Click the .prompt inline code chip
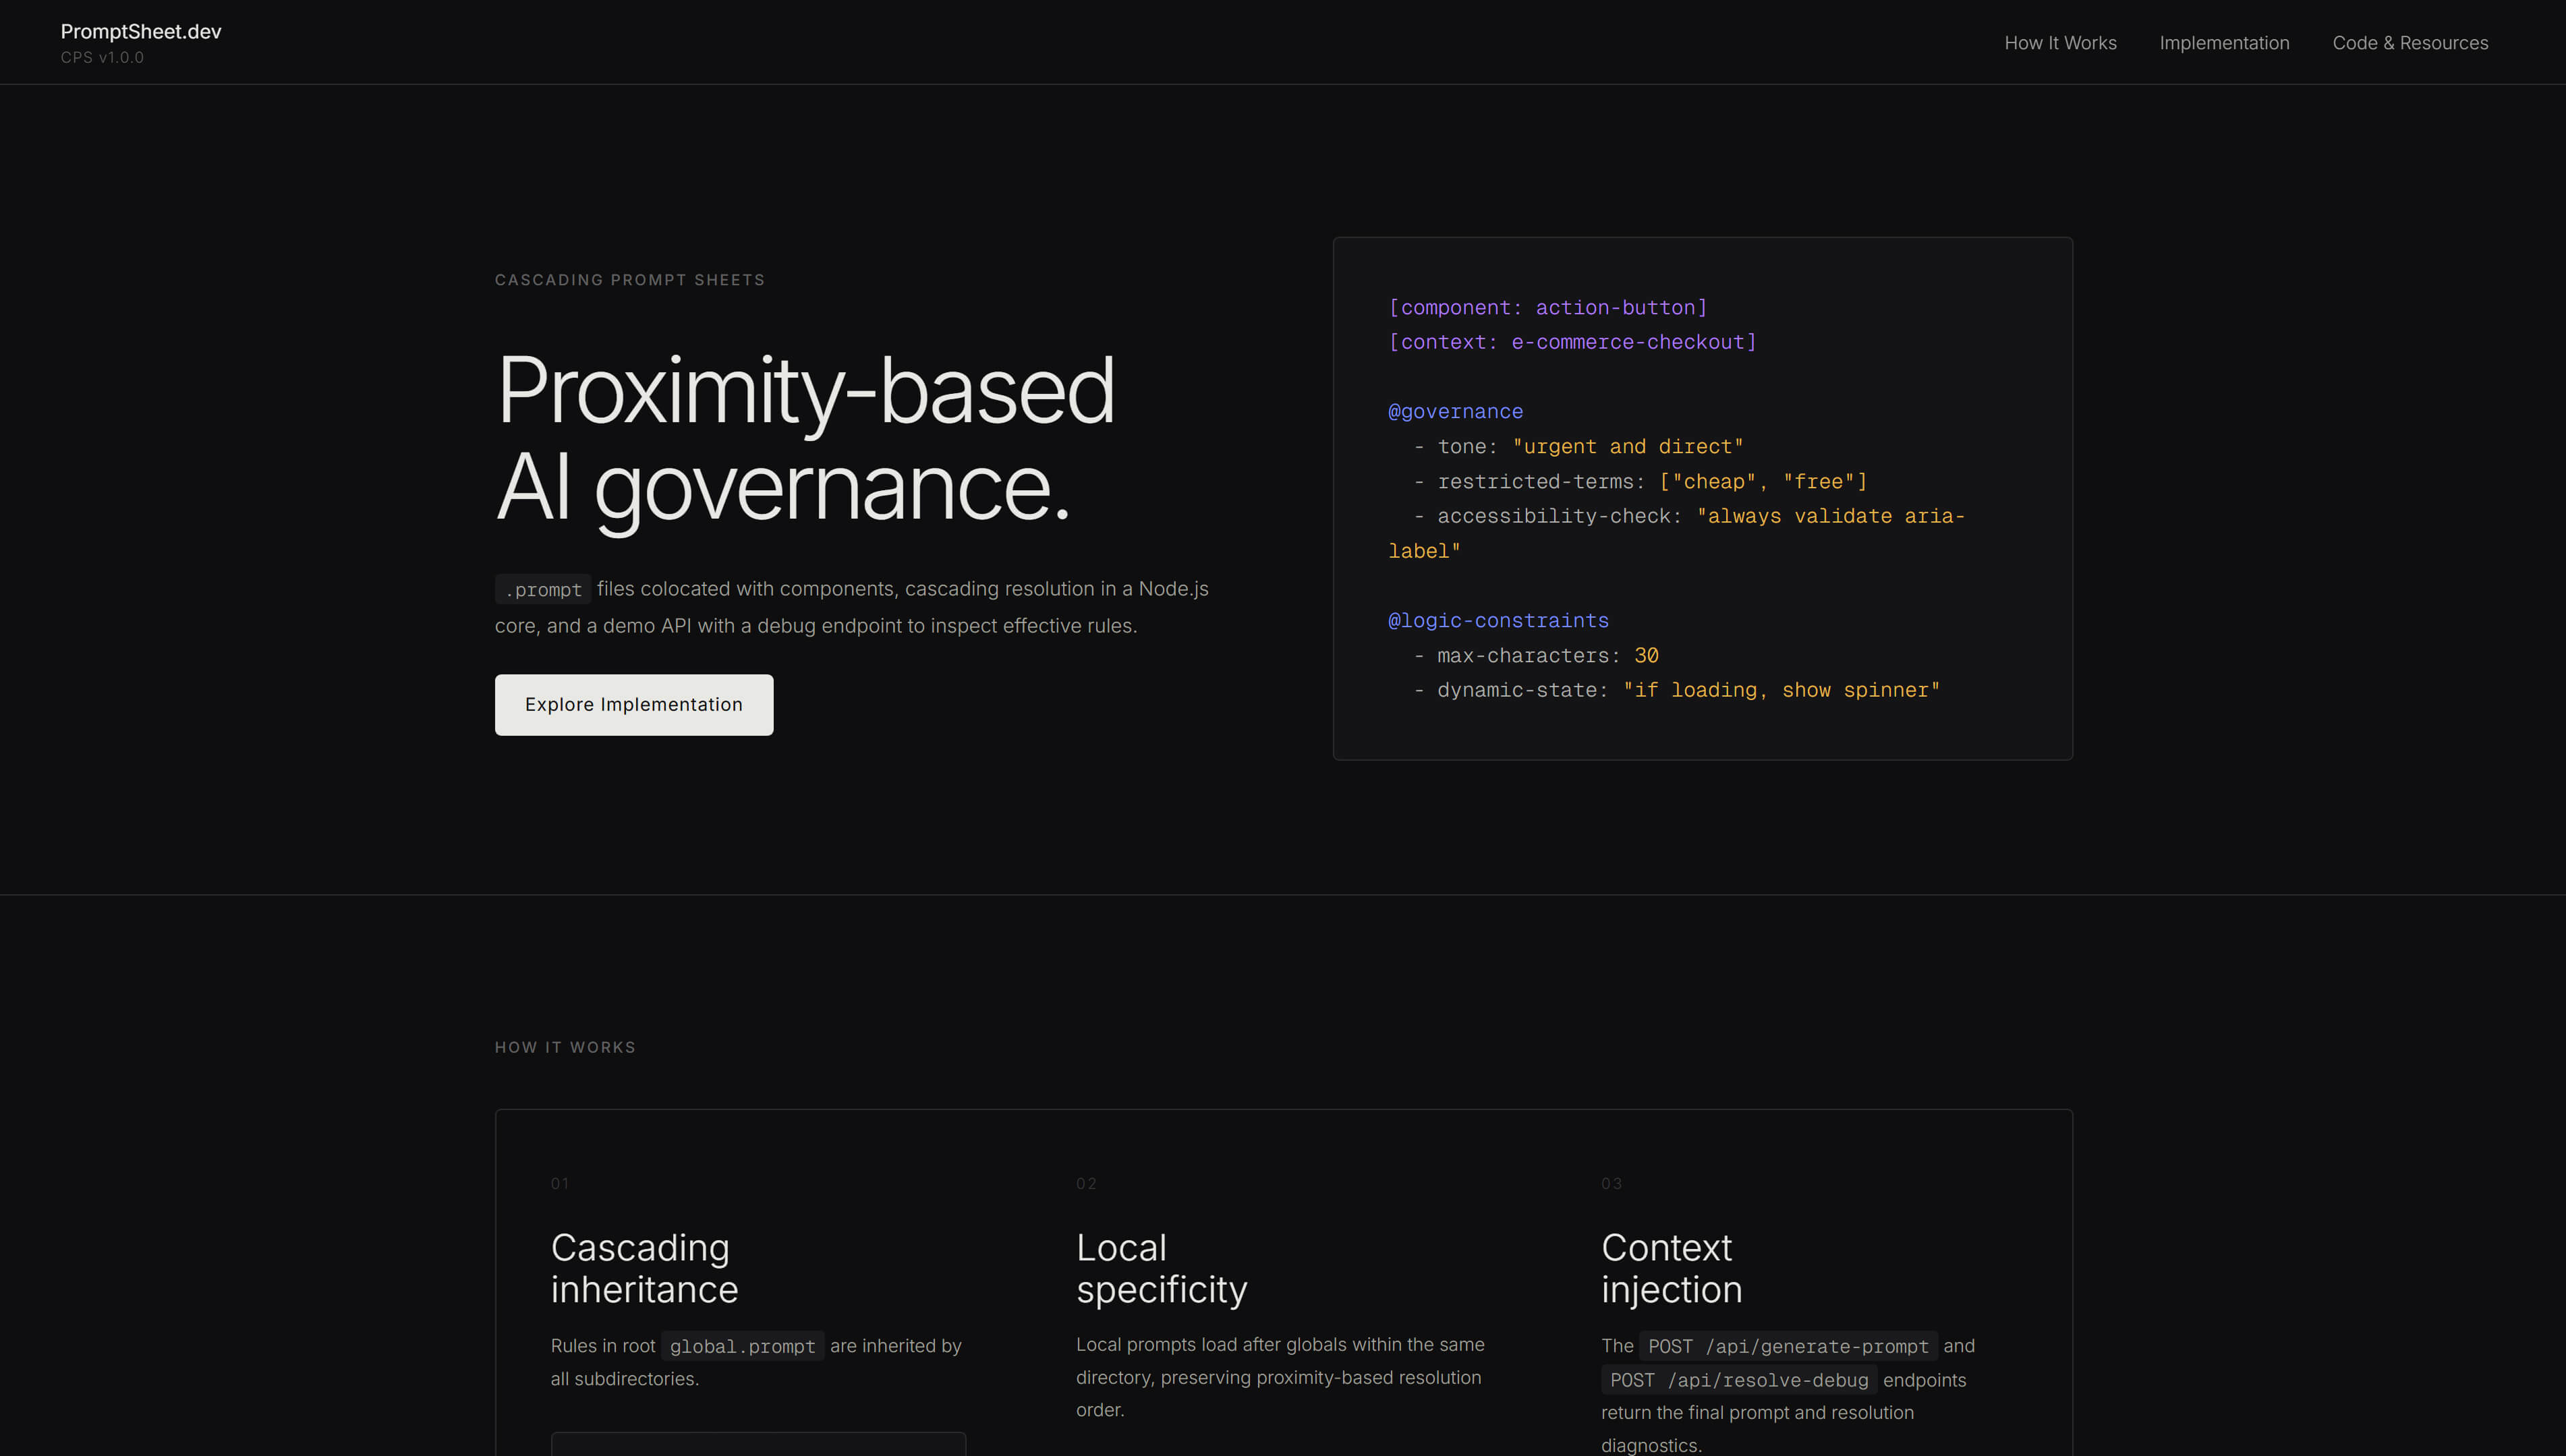This screenshot has width=2566, height=1456. click(x=543, y=589)
